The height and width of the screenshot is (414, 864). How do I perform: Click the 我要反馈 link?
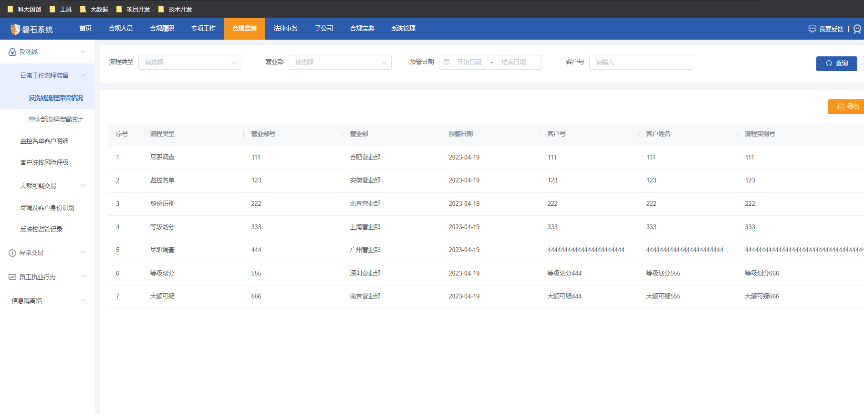coord(831,30)
